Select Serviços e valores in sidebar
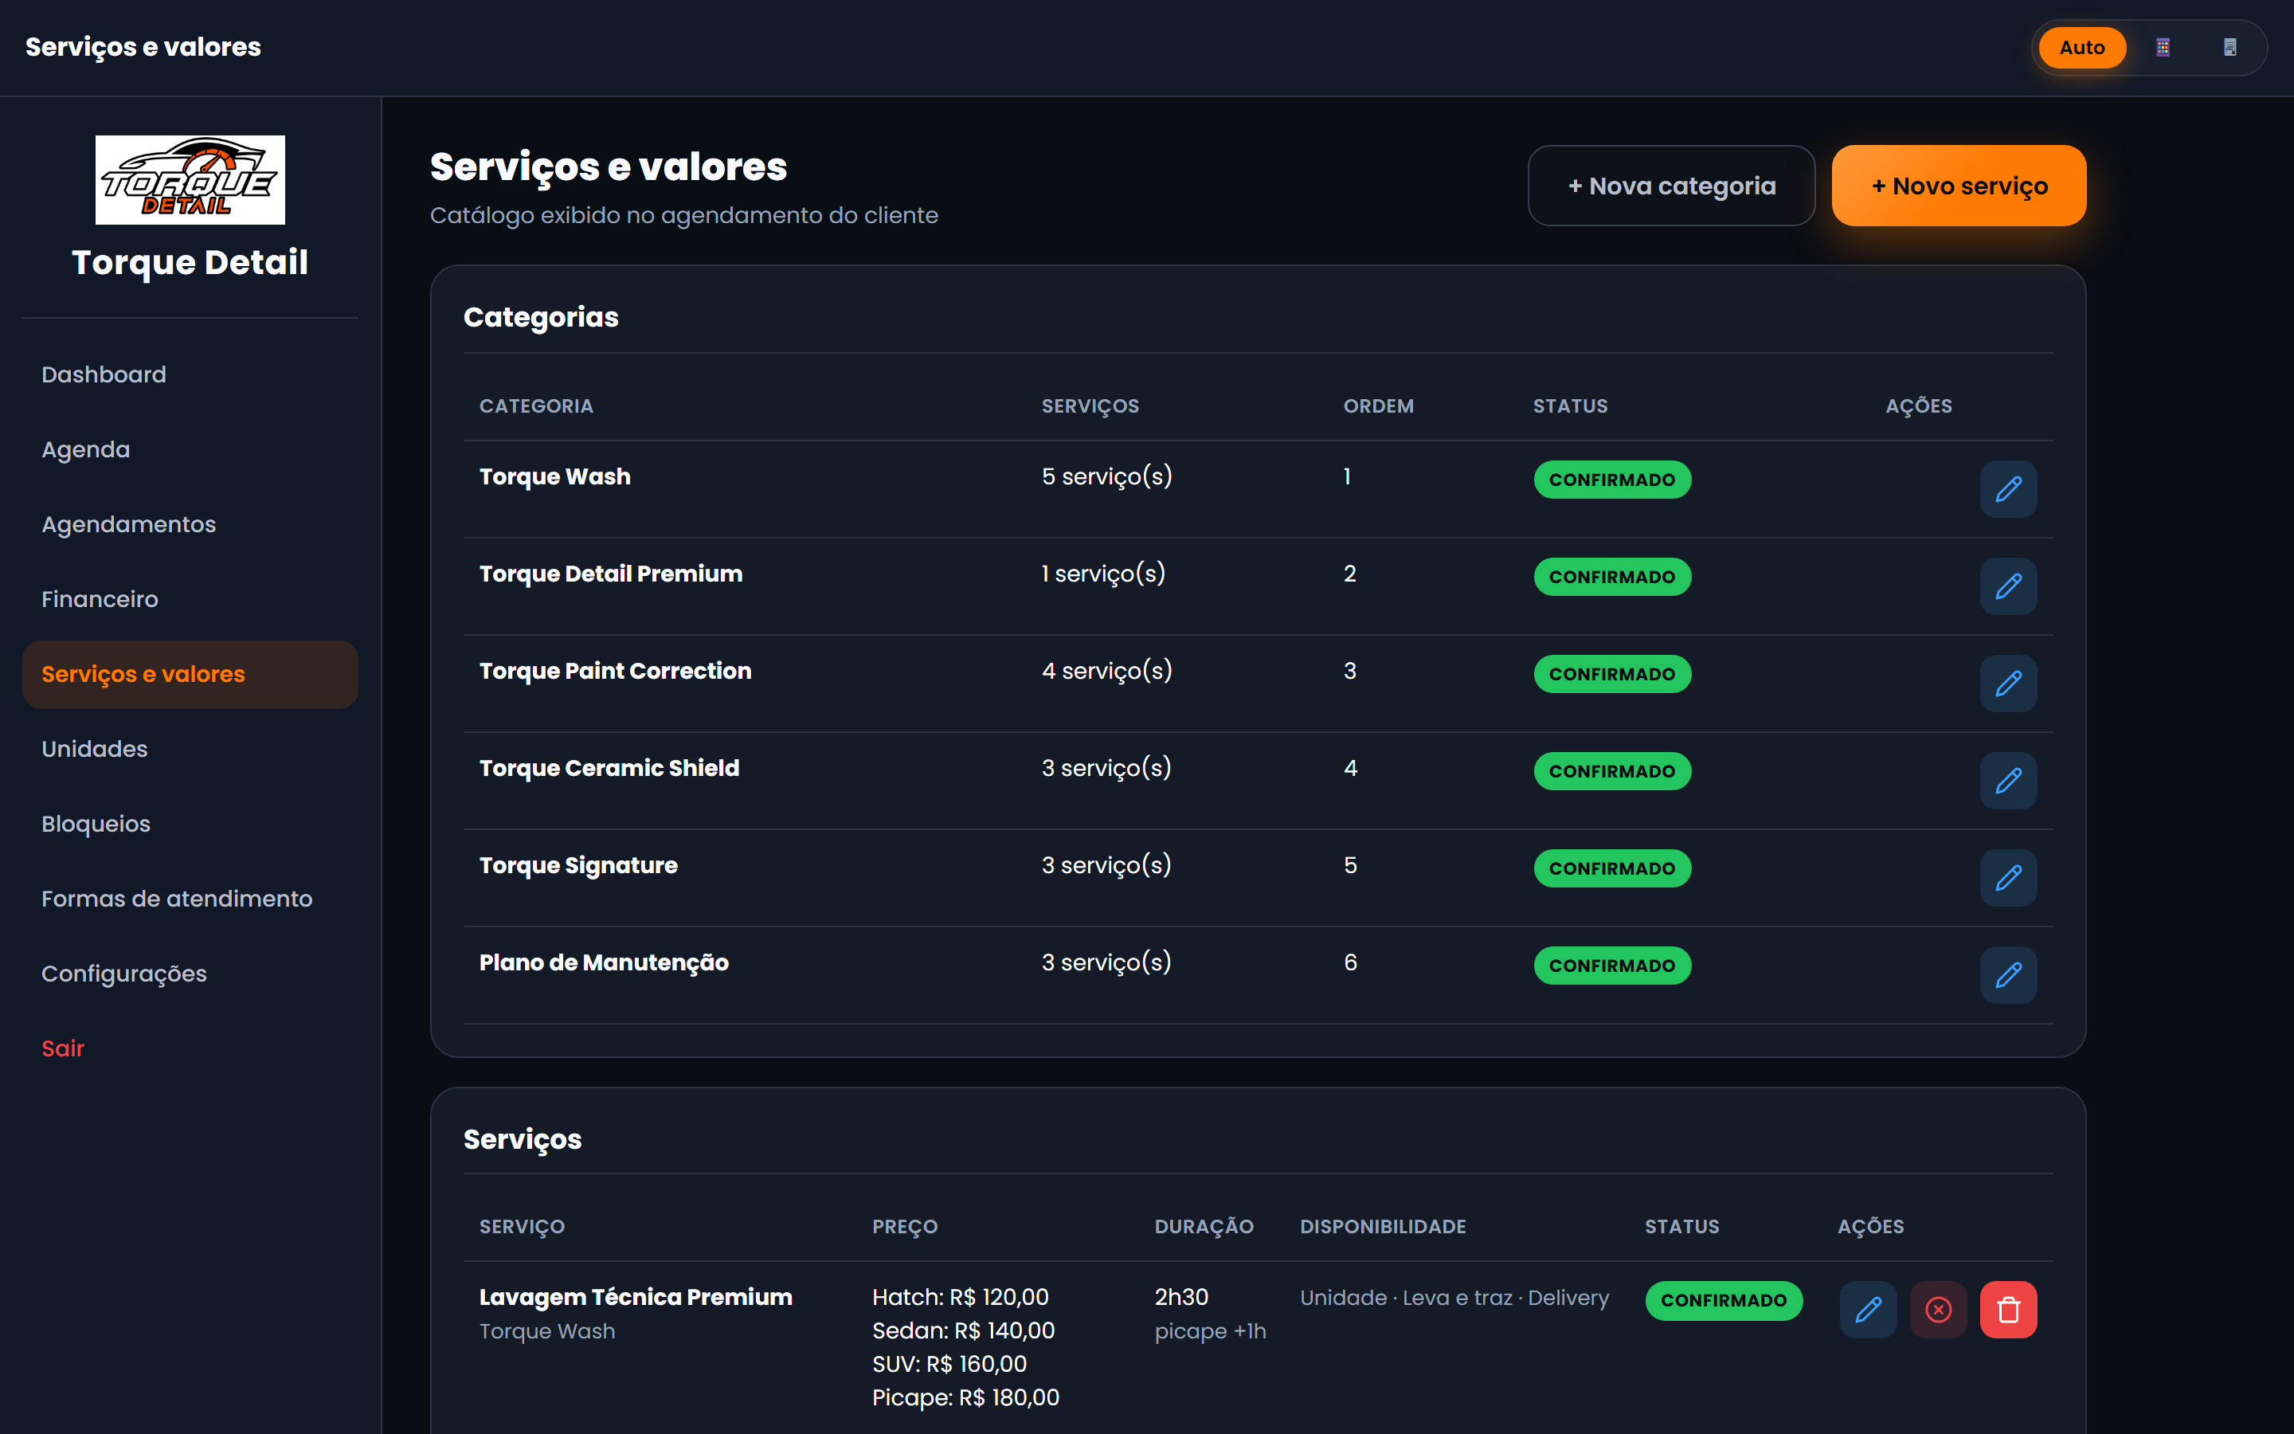2294x1434 pixels. pyautogui.click(x=190, y=674)
